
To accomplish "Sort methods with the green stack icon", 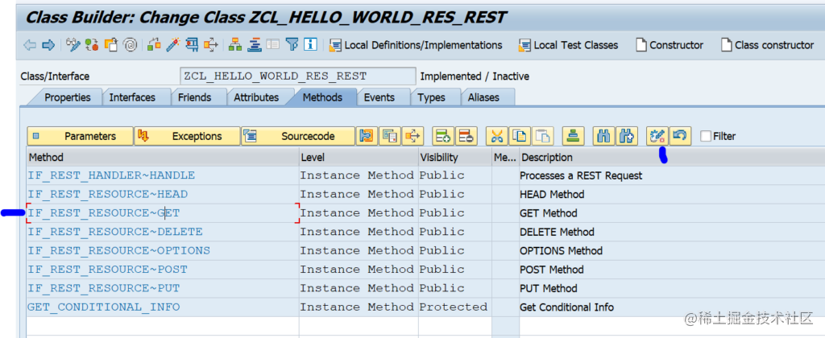I will click(573, 136).
